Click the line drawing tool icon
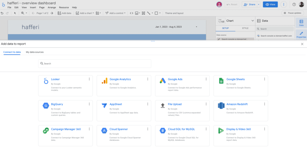Viewport: 307px width, 148px height. click(149, 13)
